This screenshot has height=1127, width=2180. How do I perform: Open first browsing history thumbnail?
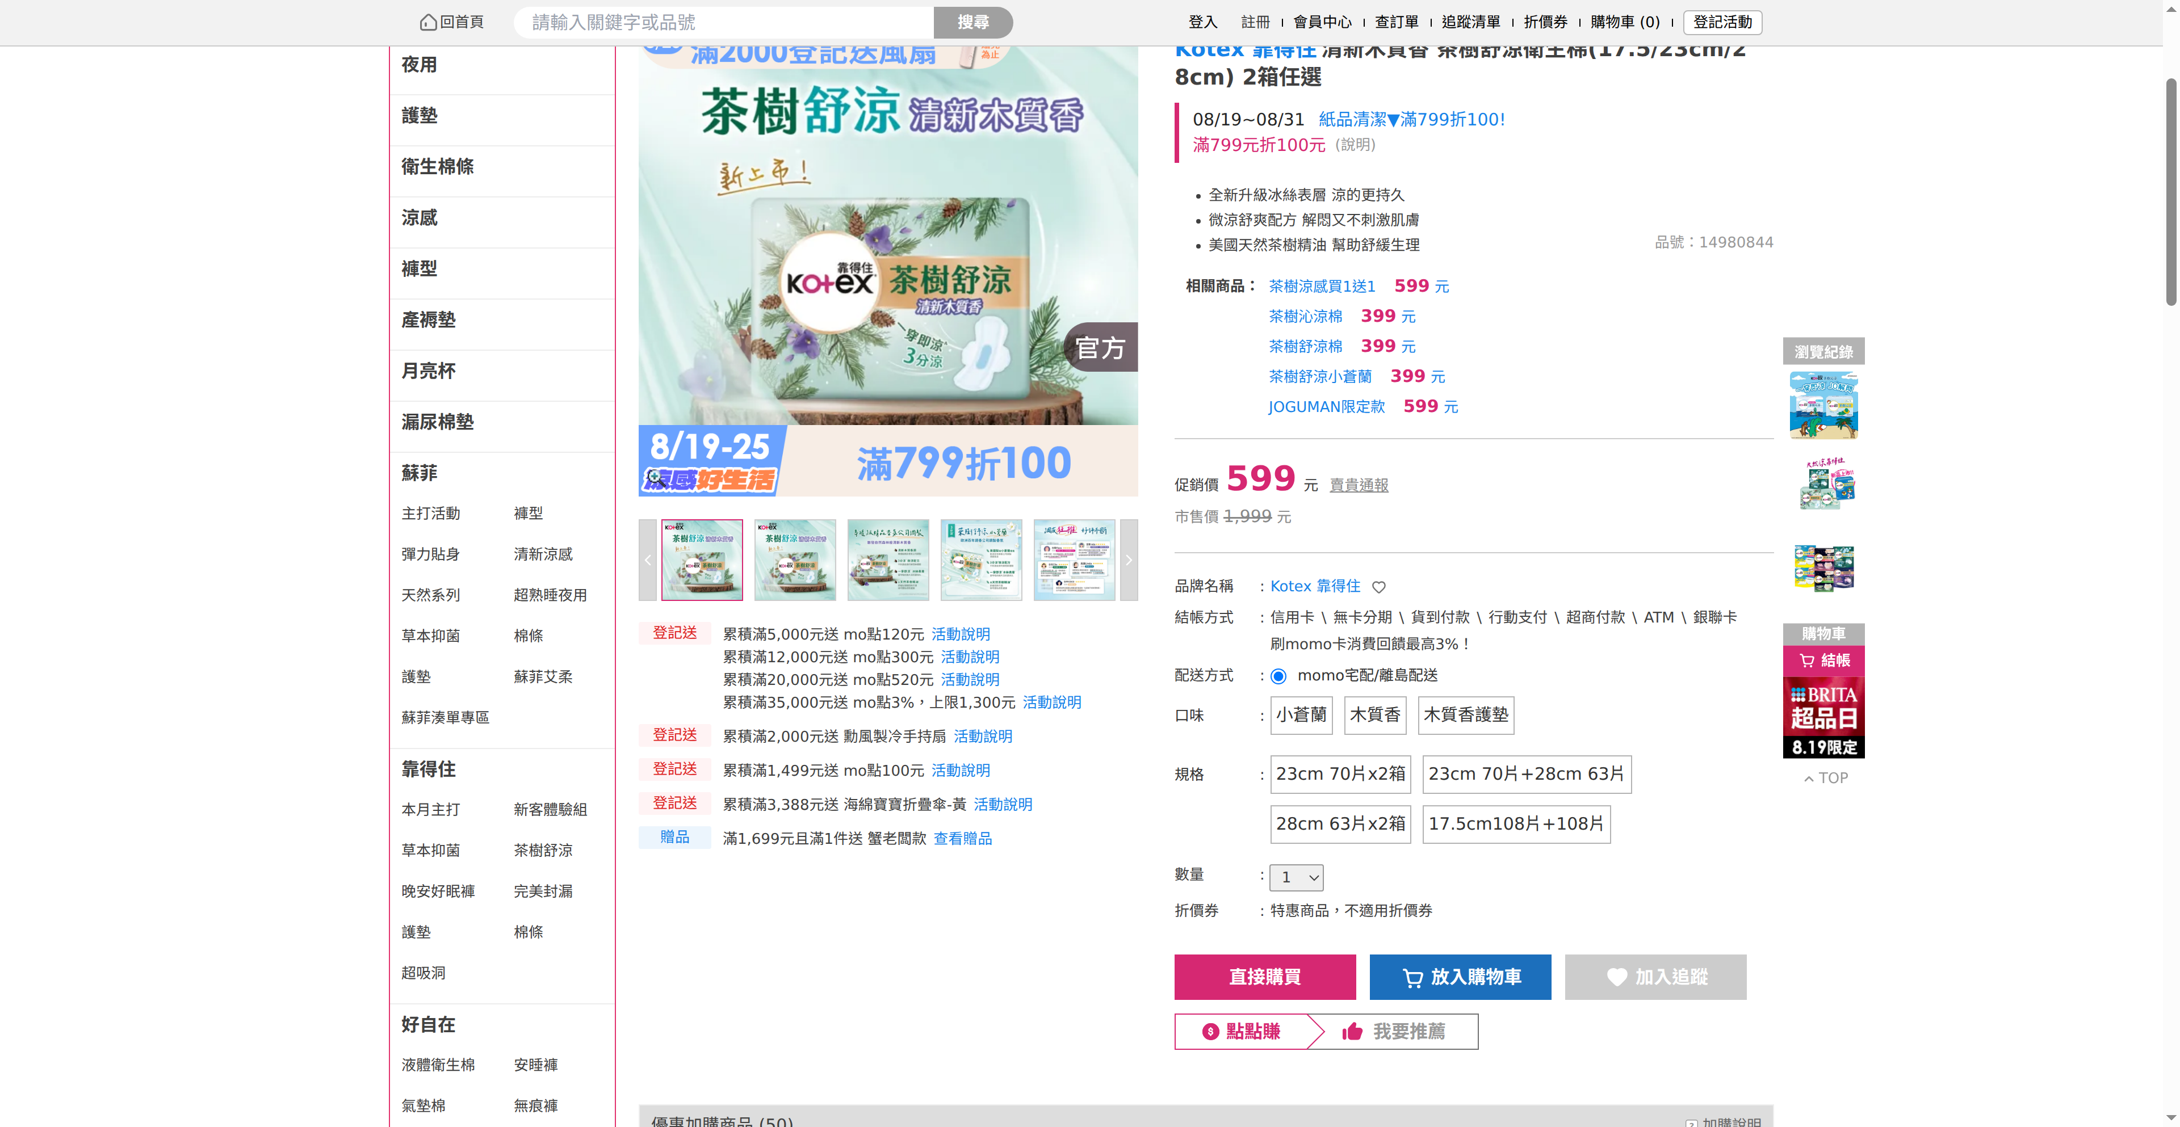click(x=1823, y=406)
